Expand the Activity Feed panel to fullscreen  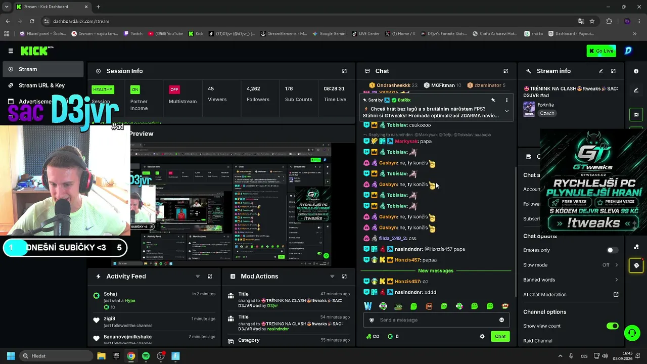tap(210, 277)
